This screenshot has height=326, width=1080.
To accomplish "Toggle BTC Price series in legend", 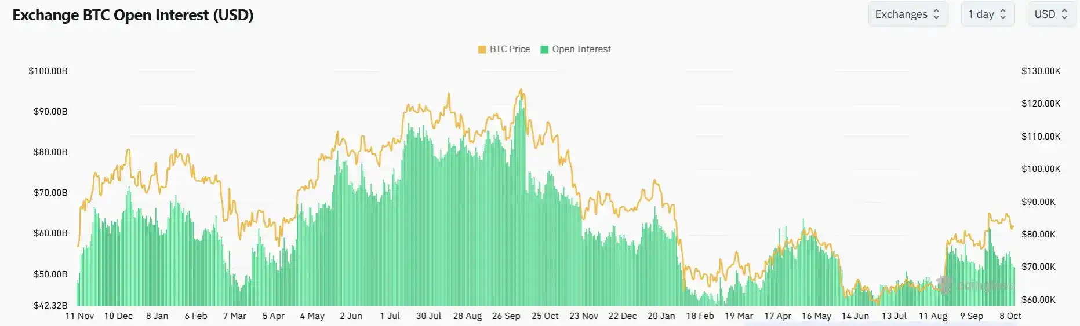I will click(x=504, y=49).
